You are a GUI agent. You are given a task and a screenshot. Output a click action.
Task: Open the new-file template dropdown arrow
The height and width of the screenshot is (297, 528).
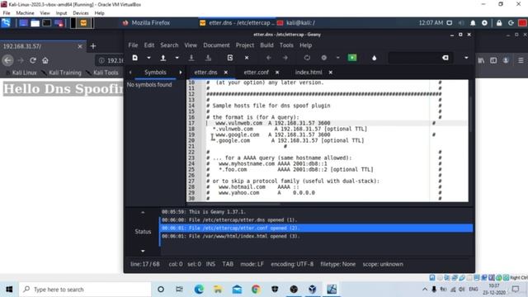(148, 58)
